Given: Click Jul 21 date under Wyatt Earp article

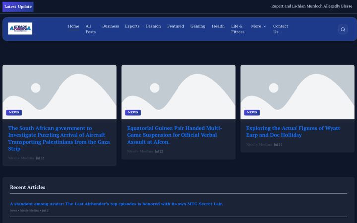Looking at the screenshot, I should coord(278,145).
